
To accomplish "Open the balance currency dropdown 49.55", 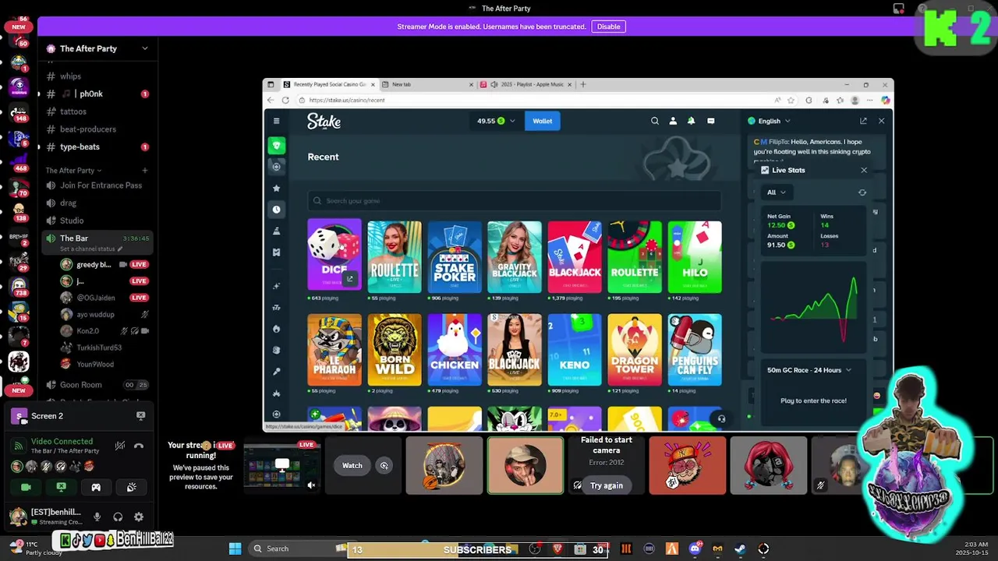I will tap(496, 121).
